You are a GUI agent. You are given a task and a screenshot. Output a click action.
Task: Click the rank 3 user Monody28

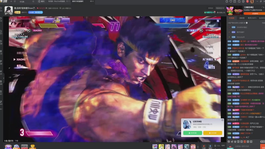[240, 37]
